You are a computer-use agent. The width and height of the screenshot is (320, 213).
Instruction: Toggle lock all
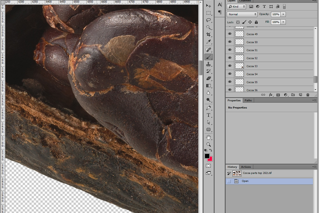256,22
